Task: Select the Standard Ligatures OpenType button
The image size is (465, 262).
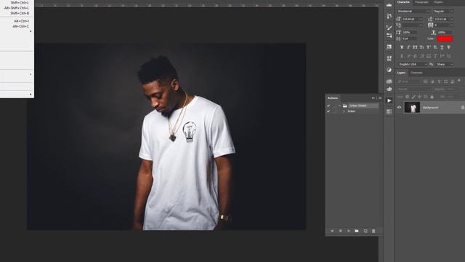Action: [x=402, y=56]
